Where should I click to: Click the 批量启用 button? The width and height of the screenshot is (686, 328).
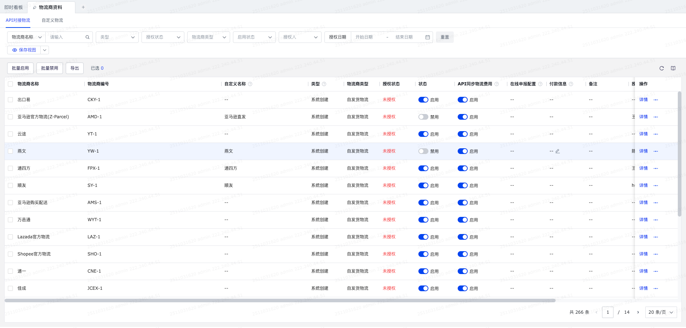(20, 68)
